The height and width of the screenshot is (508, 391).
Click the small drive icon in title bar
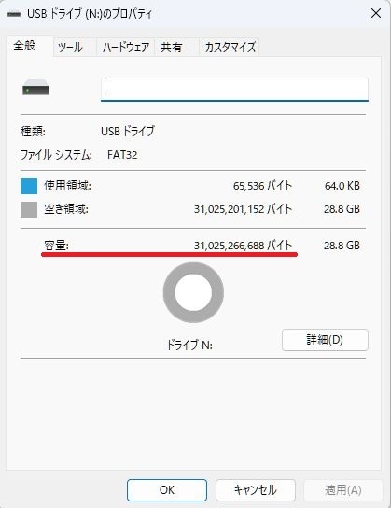14,14
